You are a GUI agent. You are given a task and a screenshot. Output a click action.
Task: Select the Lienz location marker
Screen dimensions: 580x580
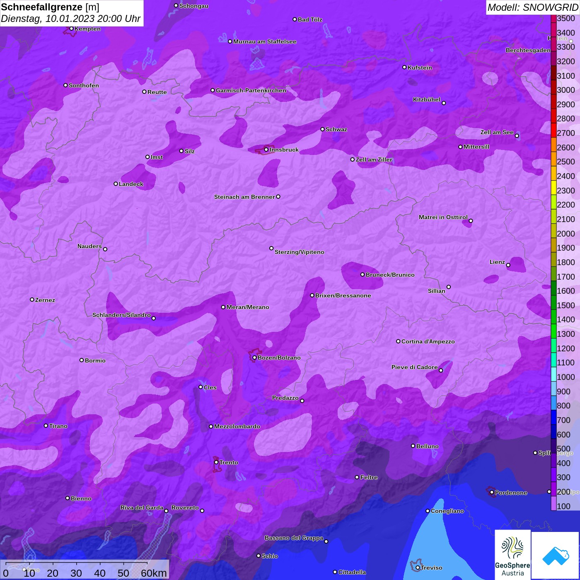[508, 265]
